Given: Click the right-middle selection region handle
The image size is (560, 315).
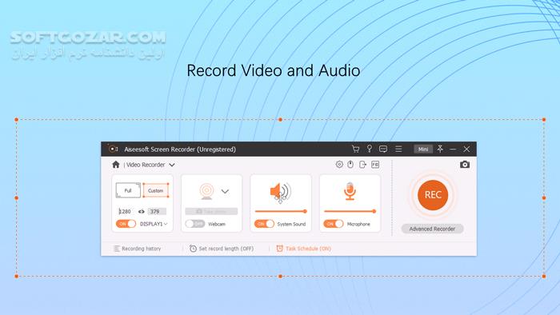Looking at the screenshot, I should [x=544, y=197].
